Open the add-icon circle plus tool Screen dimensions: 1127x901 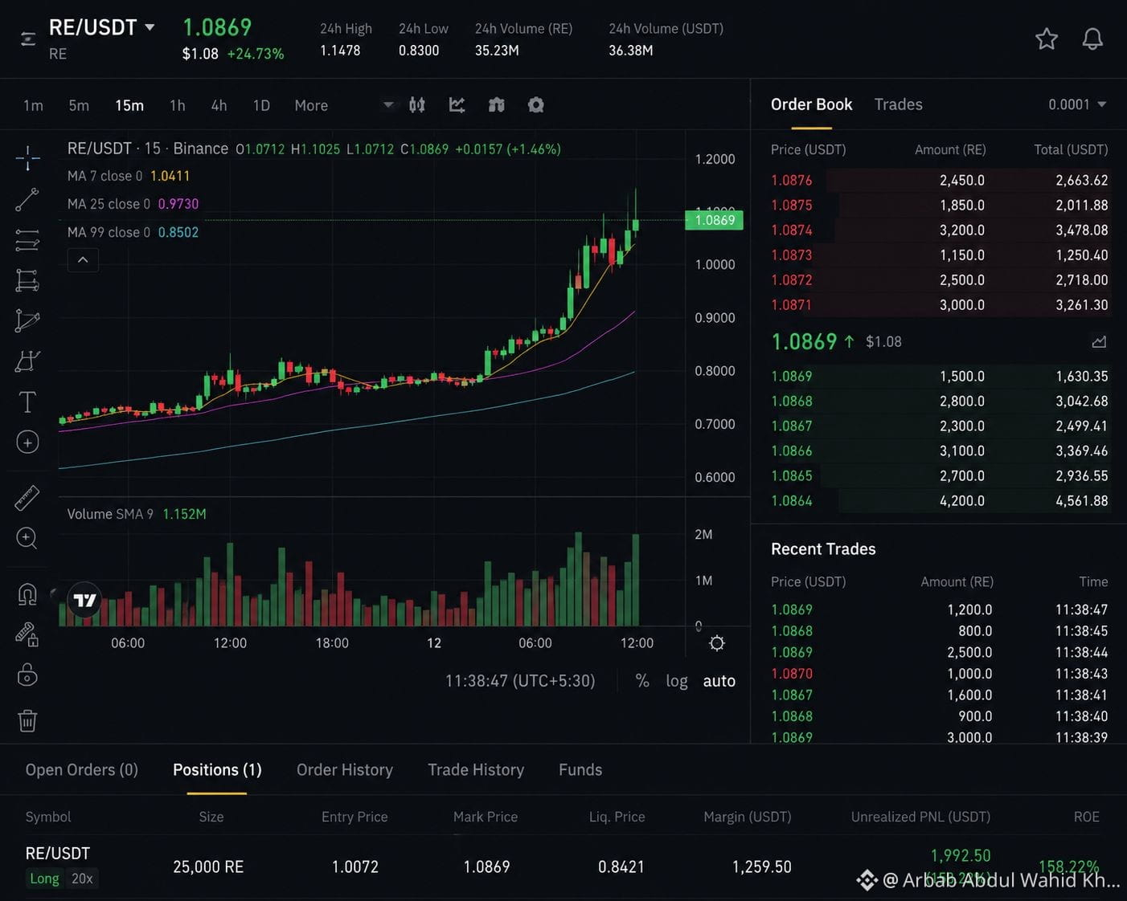pyautogui.click(x=27, y=442)
